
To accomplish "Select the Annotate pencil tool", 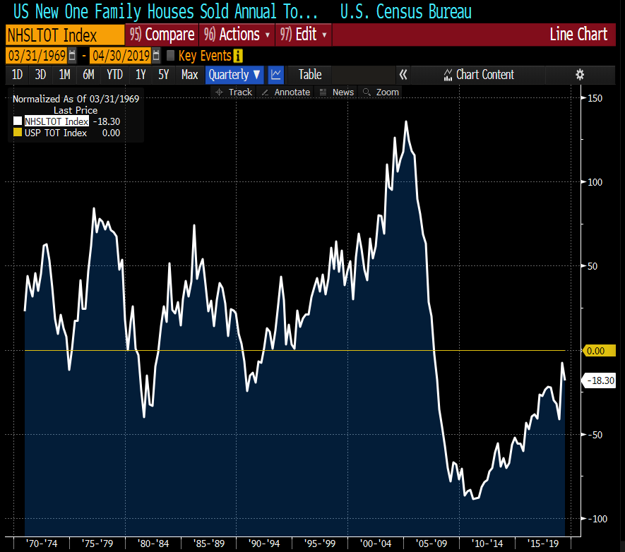I will 286,92.
